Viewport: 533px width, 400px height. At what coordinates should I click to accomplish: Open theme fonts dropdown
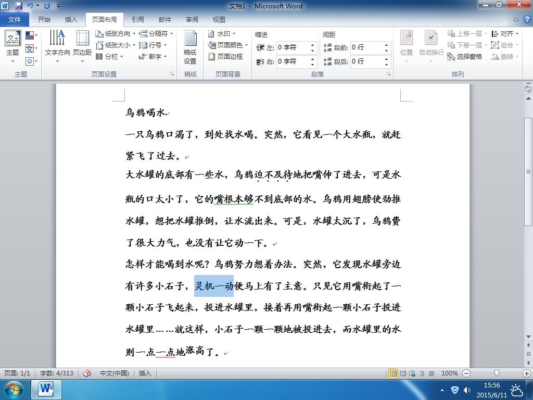click(x=31, y=48)
